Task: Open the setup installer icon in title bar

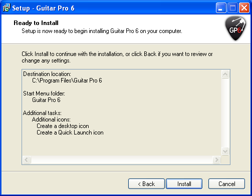Action: (x=7, y=8)
